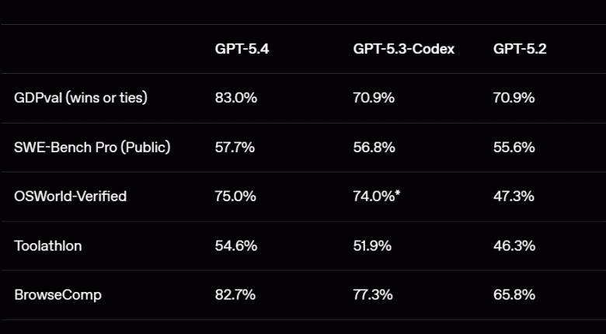Image resolution: width=606 pixels, height=334 pixels.
Task: Click the Toolathlon row label
Action: [x=48, y=245]
